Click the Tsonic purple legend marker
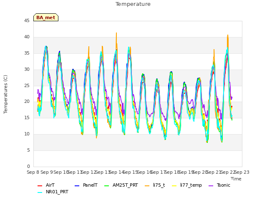This screenshot has height=200, width=267. [x=211, y=186]
